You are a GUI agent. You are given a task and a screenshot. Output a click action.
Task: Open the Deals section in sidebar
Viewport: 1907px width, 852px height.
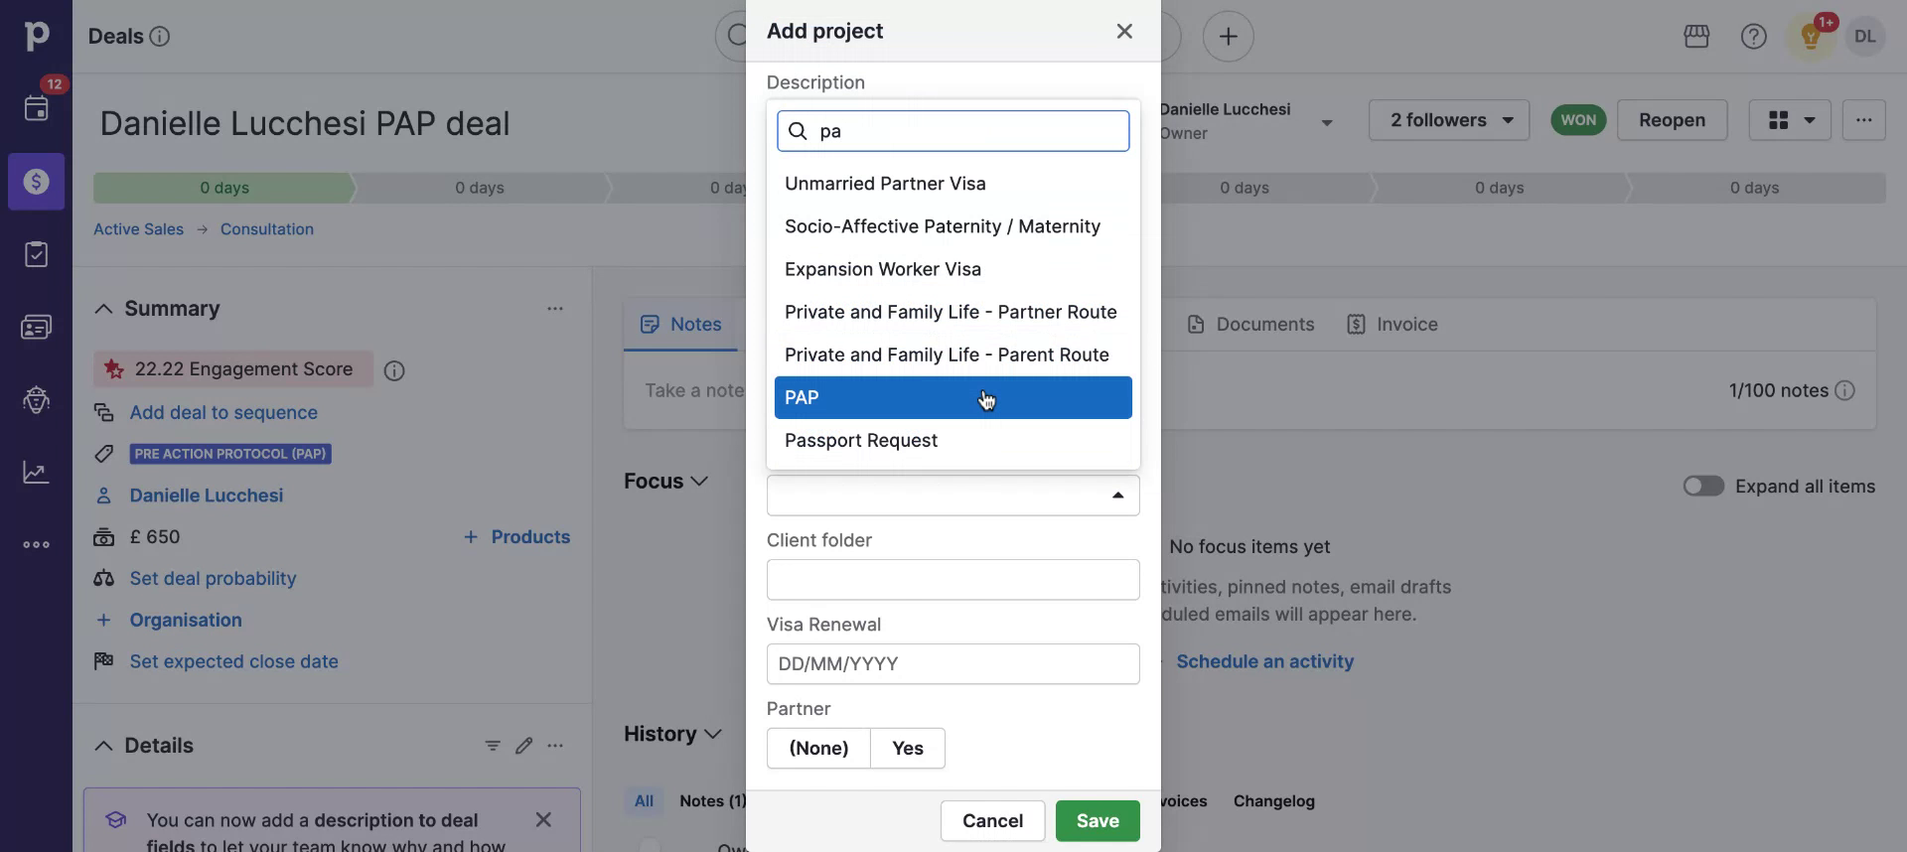(37, 182)
